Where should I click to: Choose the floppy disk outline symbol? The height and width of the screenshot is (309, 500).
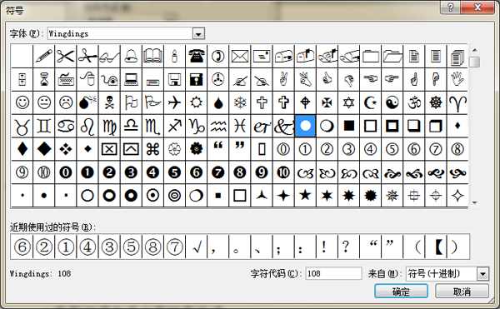174,79
